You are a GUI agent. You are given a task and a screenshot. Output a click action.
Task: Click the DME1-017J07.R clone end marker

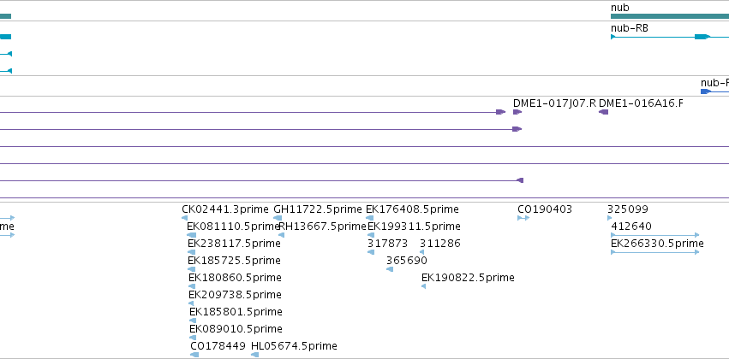(x=517, y=112)
